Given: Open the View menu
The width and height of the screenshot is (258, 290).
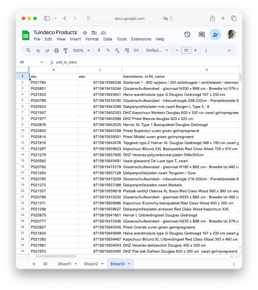Looking at the screenshot, I should (x=61, y=39).
